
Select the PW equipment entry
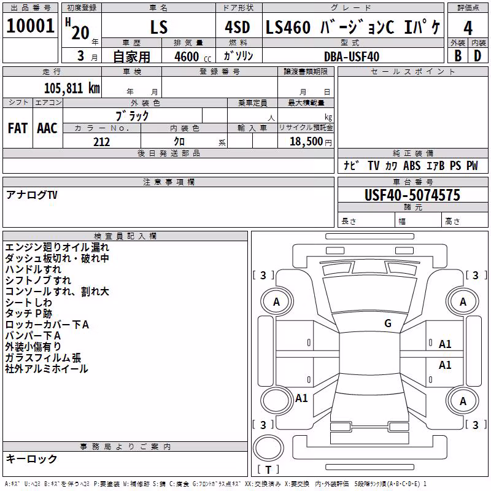[x=472, y=165]
